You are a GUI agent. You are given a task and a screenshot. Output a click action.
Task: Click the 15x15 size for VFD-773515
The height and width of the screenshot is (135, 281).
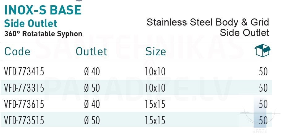[155, 120]
